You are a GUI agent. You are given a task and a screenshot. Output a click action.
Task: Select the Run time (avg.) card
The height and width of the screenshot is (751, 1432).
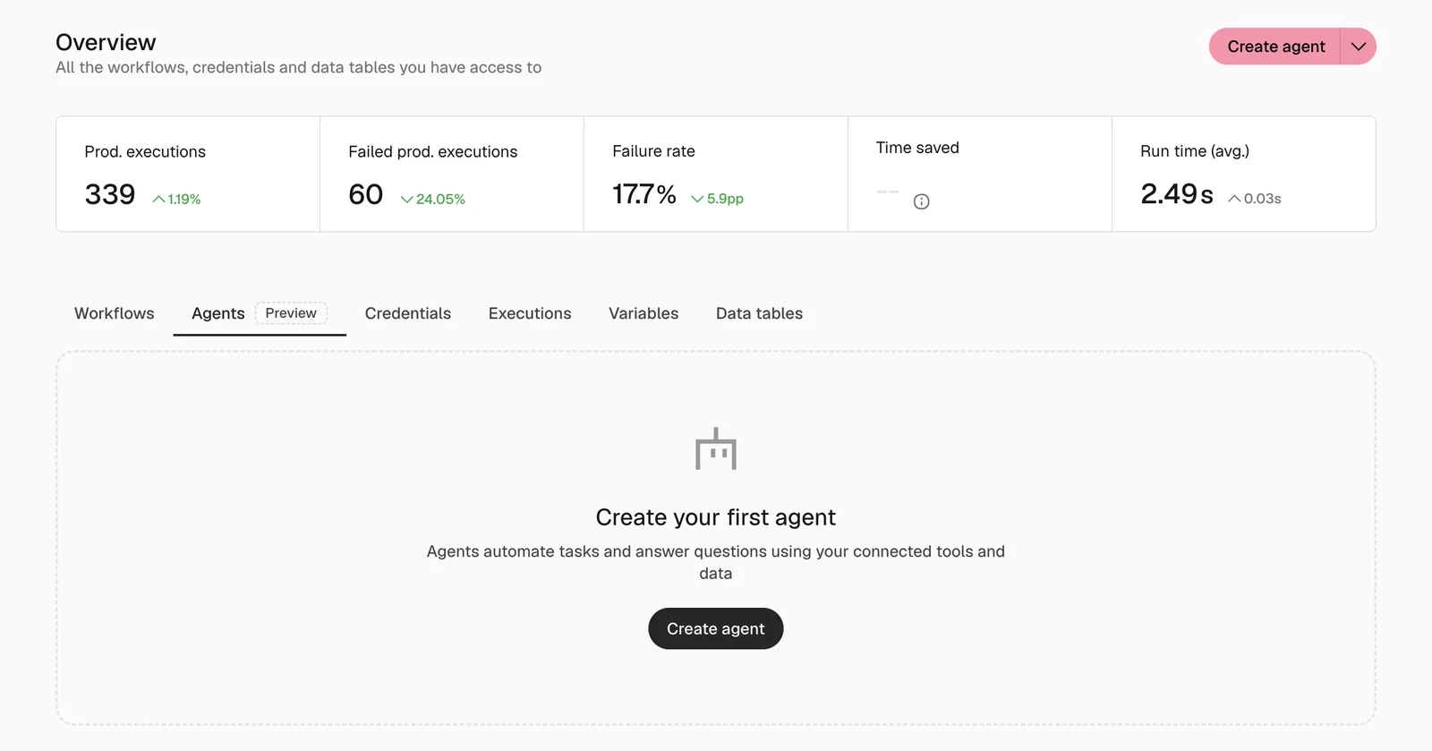1244,174
